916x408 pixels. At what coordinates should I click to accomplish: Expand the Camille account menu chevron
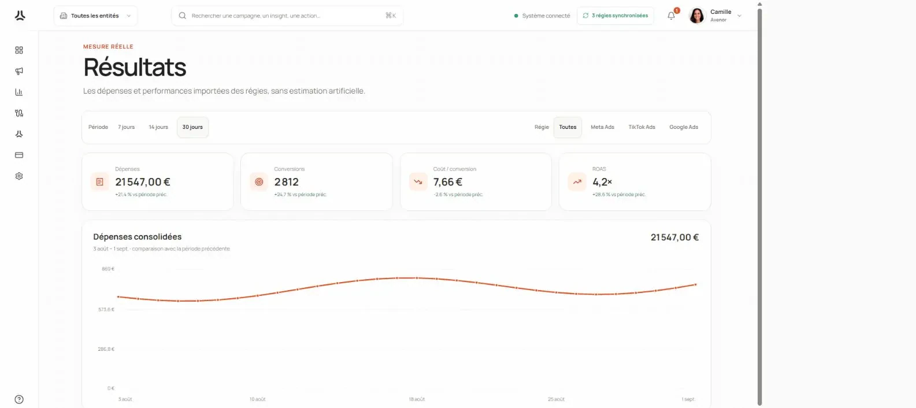[x=739, y=16]
